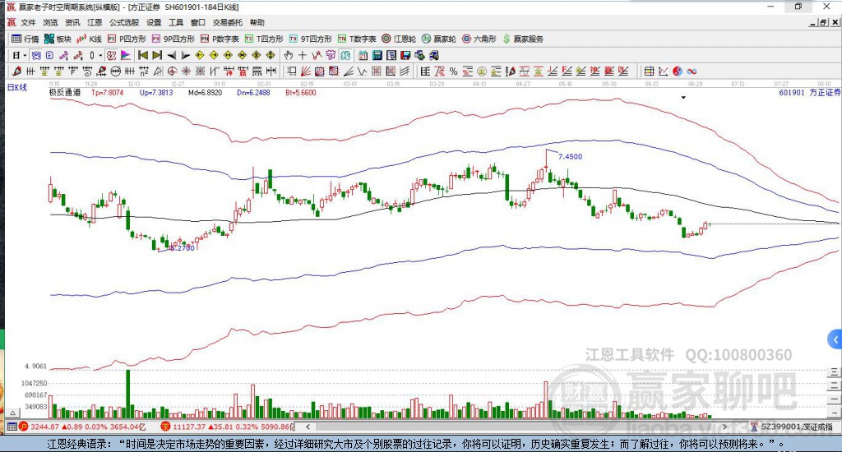The width and height of the screenshot is (842, 452).
Task: Open the 行情 market quotes view
Action: point(25,39)
